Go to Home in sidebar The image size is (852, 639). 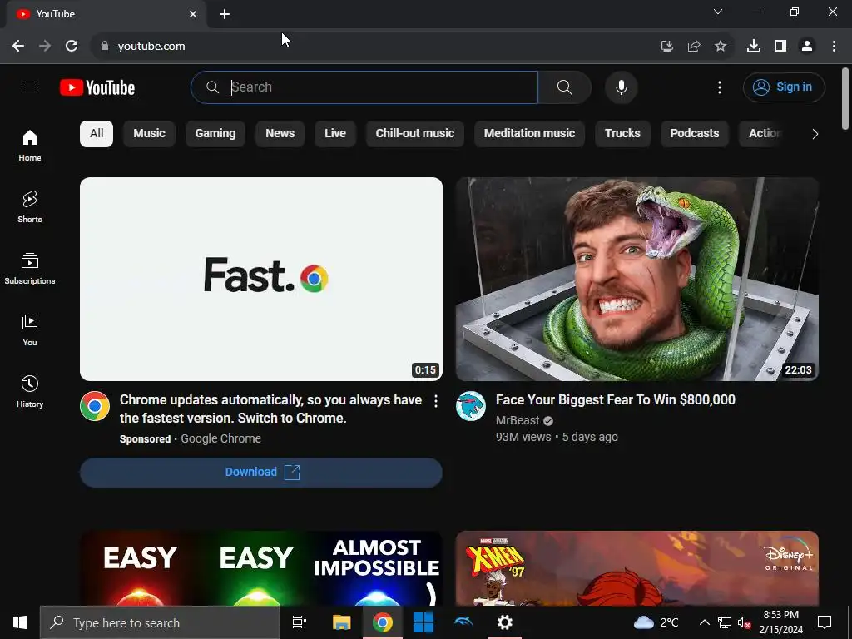pyautogui.click(x=30, y=146)
